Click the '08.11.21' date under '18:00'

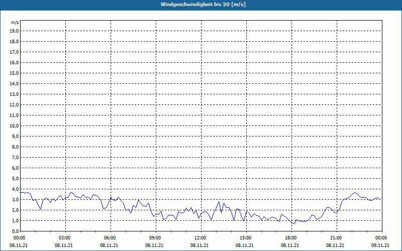click(290, 245)
